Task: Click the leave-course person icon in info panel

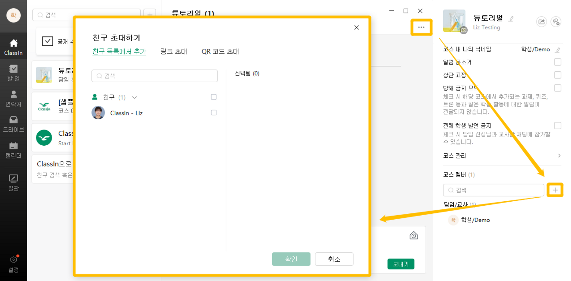Action: [x=556, y=22]
